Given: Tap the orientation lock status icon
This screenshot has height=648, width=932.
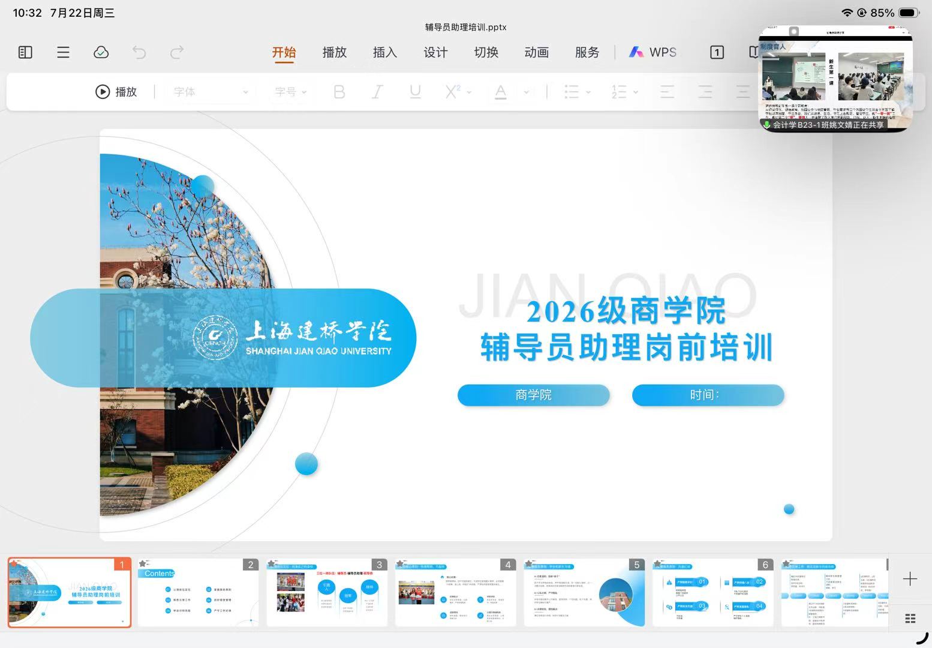Looking at the screenshot, I should tap(862, 13).
